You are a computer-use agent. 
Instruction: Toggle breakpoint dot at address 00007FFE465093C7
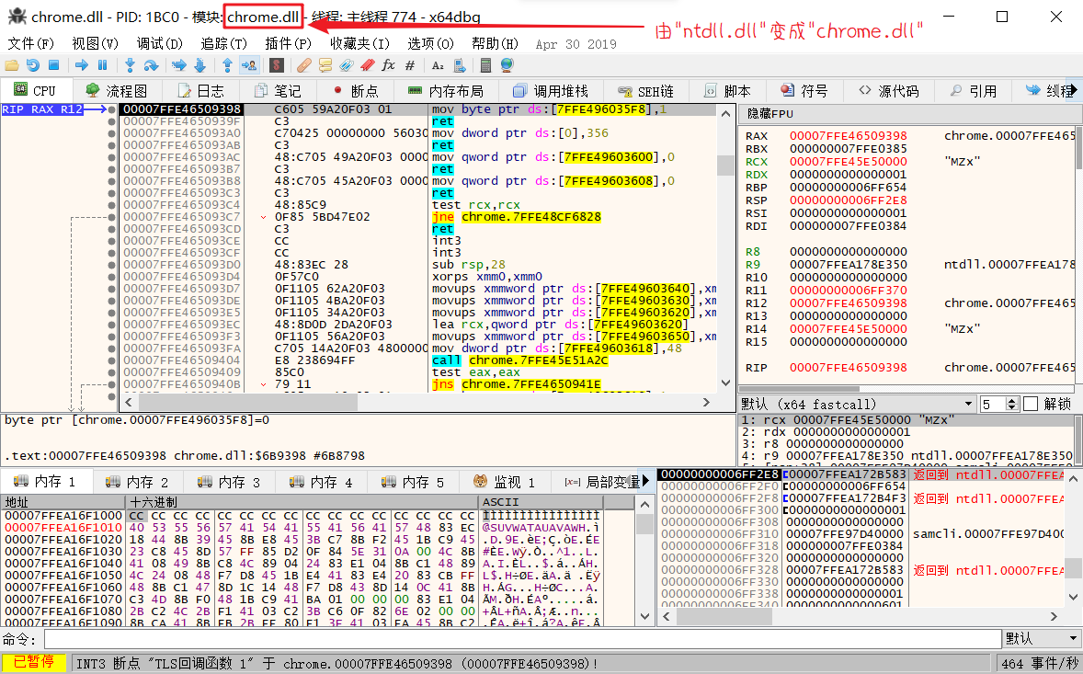pyautogui.click(x=112, y=217)
